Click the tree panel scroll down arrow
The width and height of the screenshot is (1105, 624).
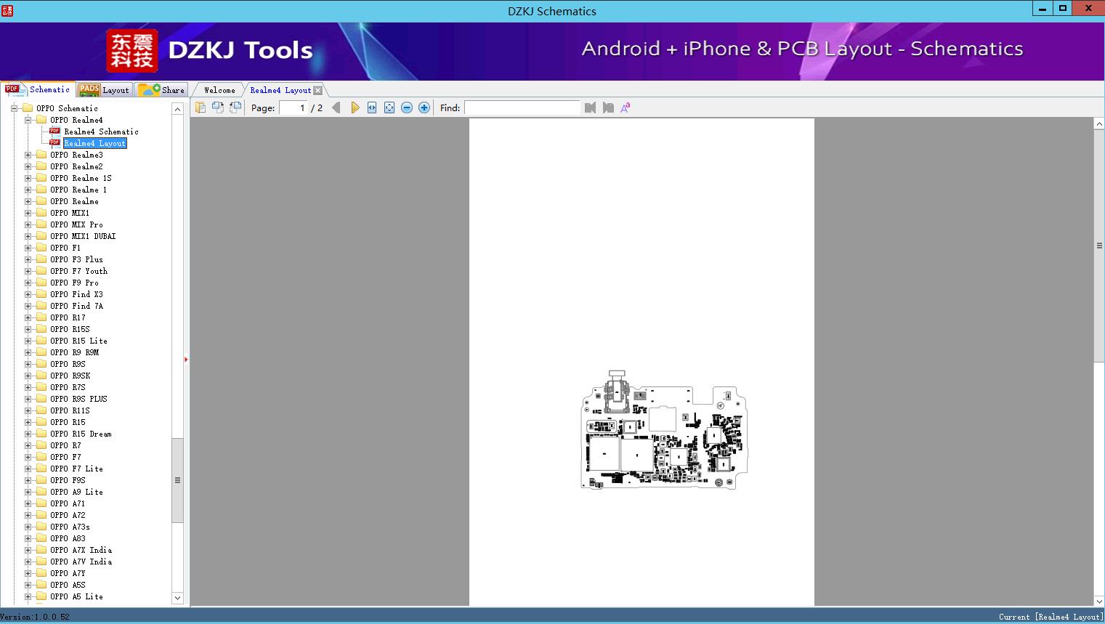click(177, 598)
